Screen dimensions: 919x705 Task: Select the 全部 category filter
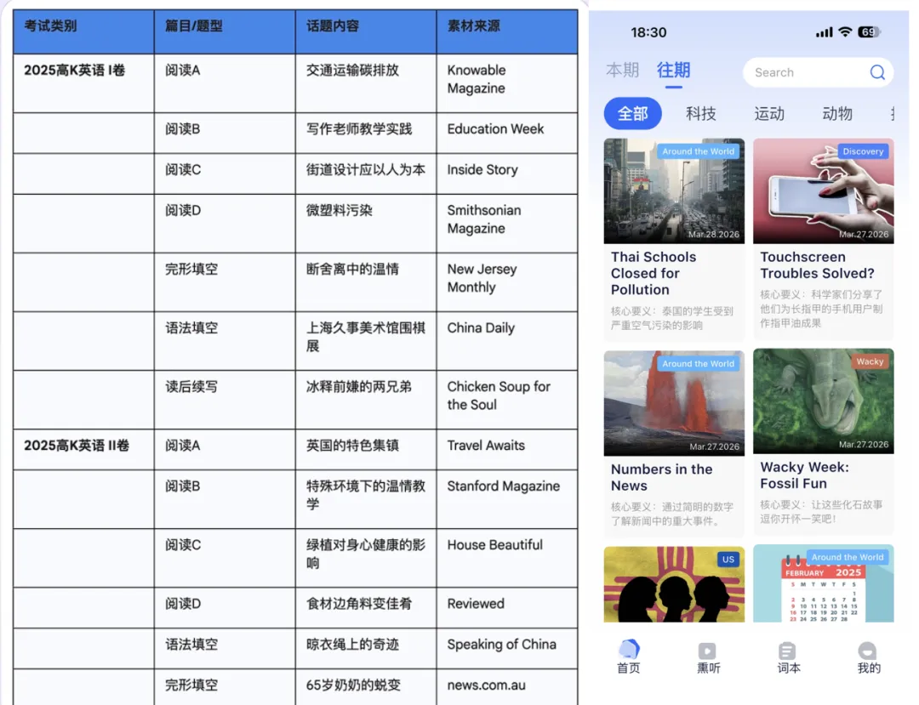point(632,113)
